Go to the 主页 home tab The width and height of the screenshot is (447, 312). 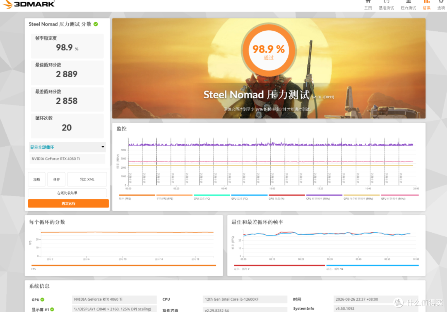(x=368, y=5)
